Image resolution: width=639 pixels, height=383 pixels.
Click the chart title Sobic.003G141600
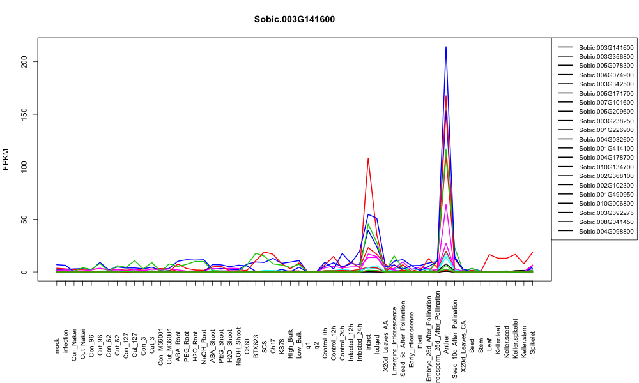click(294, 20)
